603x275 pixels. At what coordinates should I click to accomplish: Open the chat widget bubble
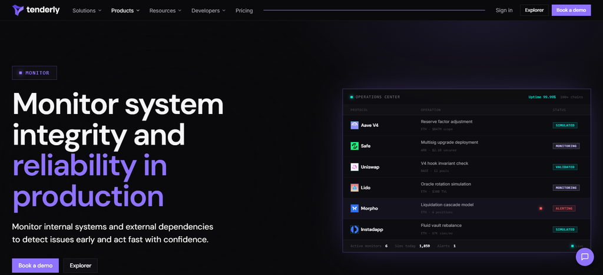point(585,257)
